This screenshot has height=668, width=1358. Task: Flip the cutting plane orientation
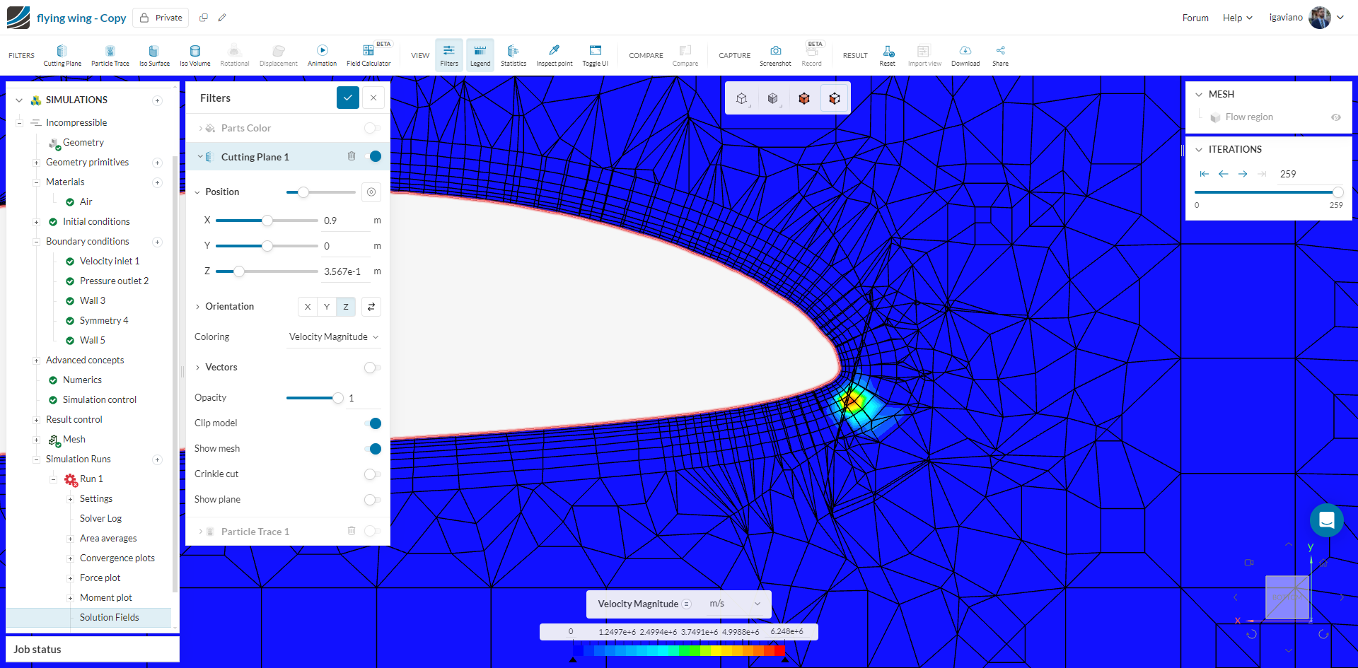pos(371,307)
